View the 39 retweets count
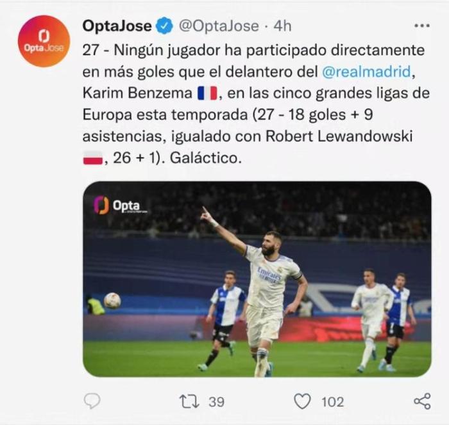Viewport: 449px width, 425px height. (216, 401)
